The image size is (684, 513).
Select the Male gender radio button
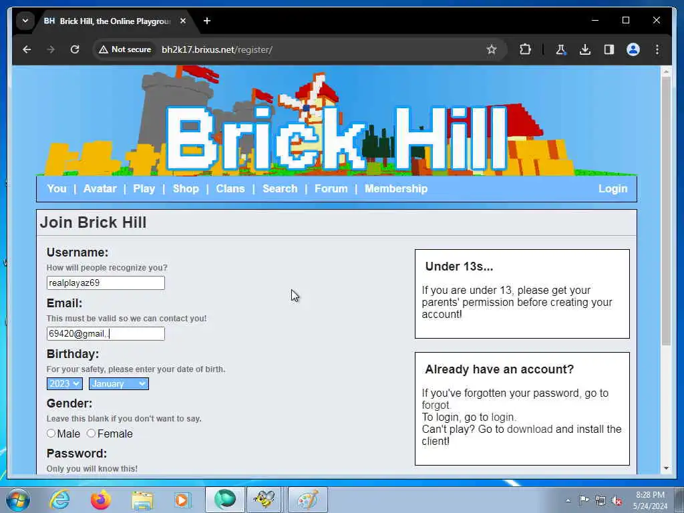51,433
